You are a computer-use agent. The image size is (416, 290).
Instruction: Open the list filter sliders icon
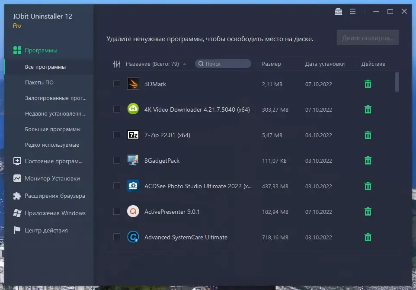(117, 64)
